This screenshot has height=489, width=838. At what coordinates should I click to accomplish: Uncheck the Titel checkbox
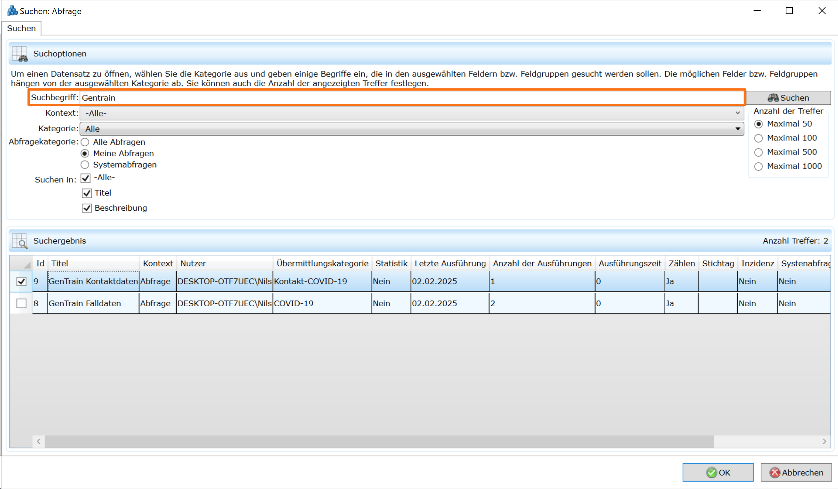point(87,193)
